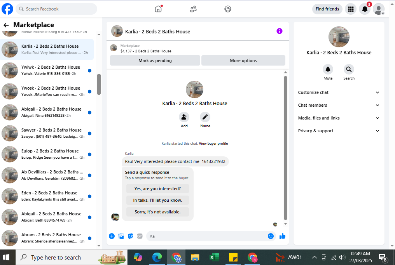Open File Explorer from the taskbar
The image size is (395, 265).
coord(195,258)
